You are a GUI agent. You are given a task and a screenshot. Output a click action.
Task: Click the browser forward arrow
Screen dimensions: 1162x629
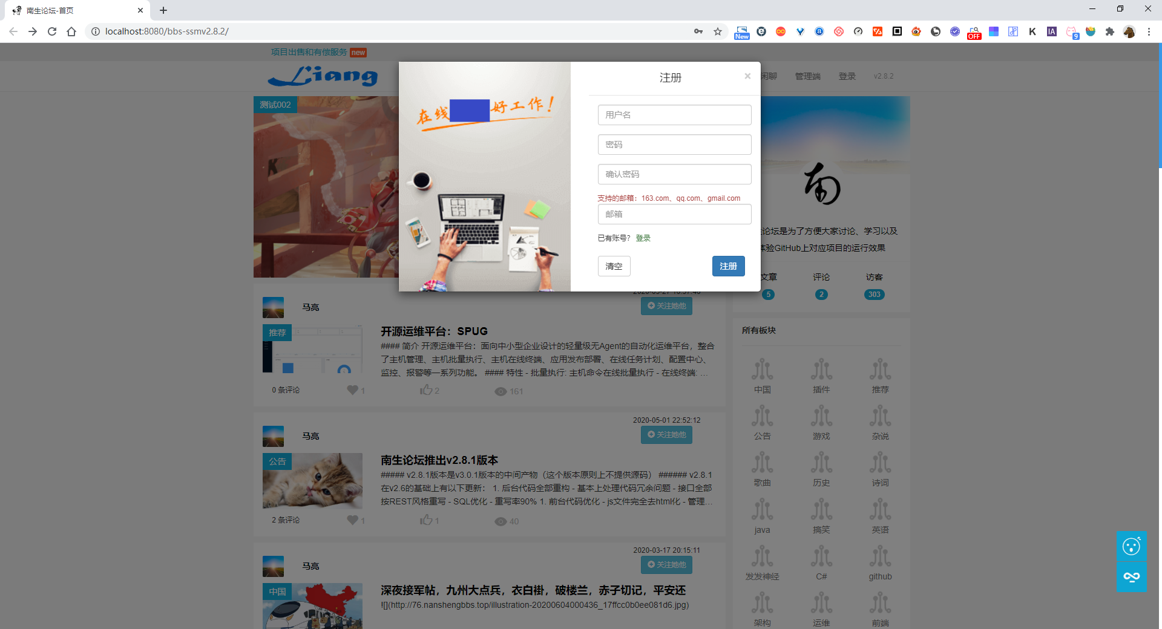tap(33, 31)
